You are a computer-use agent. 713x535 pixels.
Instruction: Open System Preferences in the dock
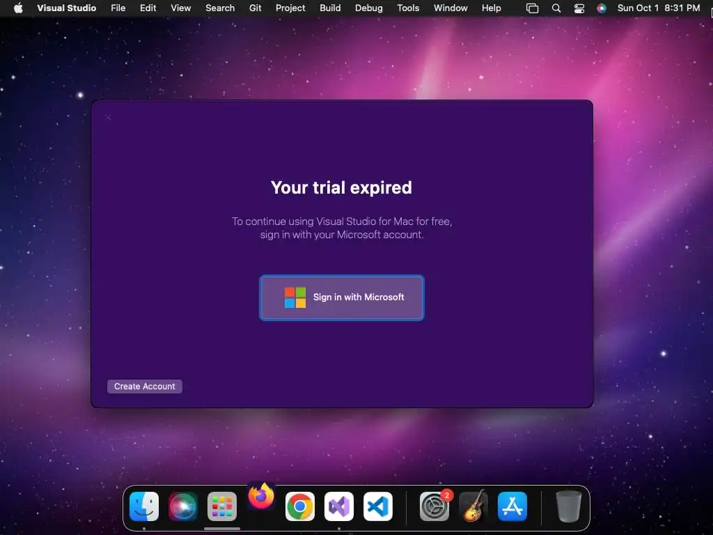click(x=434, y=506)
